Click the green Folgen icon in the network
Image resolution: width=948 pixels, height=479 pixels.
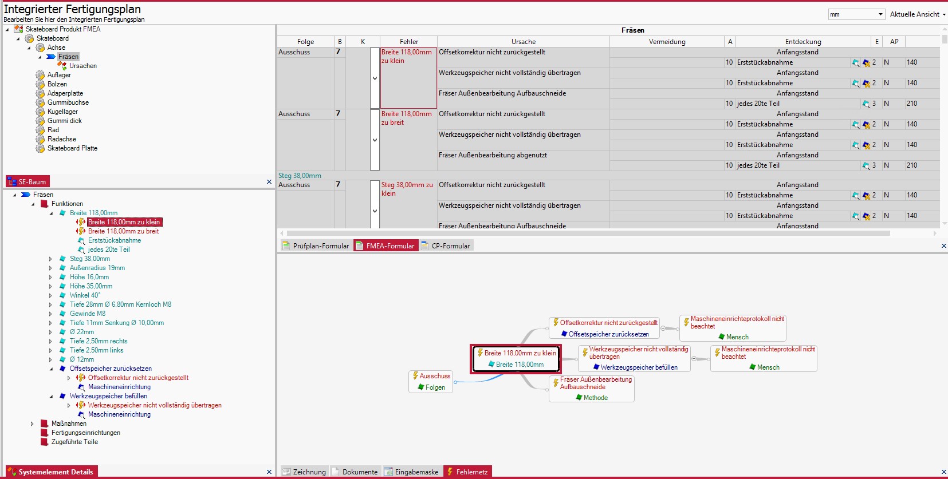[421, 387]
